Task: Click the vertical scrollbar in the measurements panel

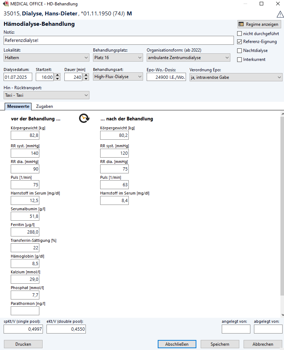Action: click(282, 215)
